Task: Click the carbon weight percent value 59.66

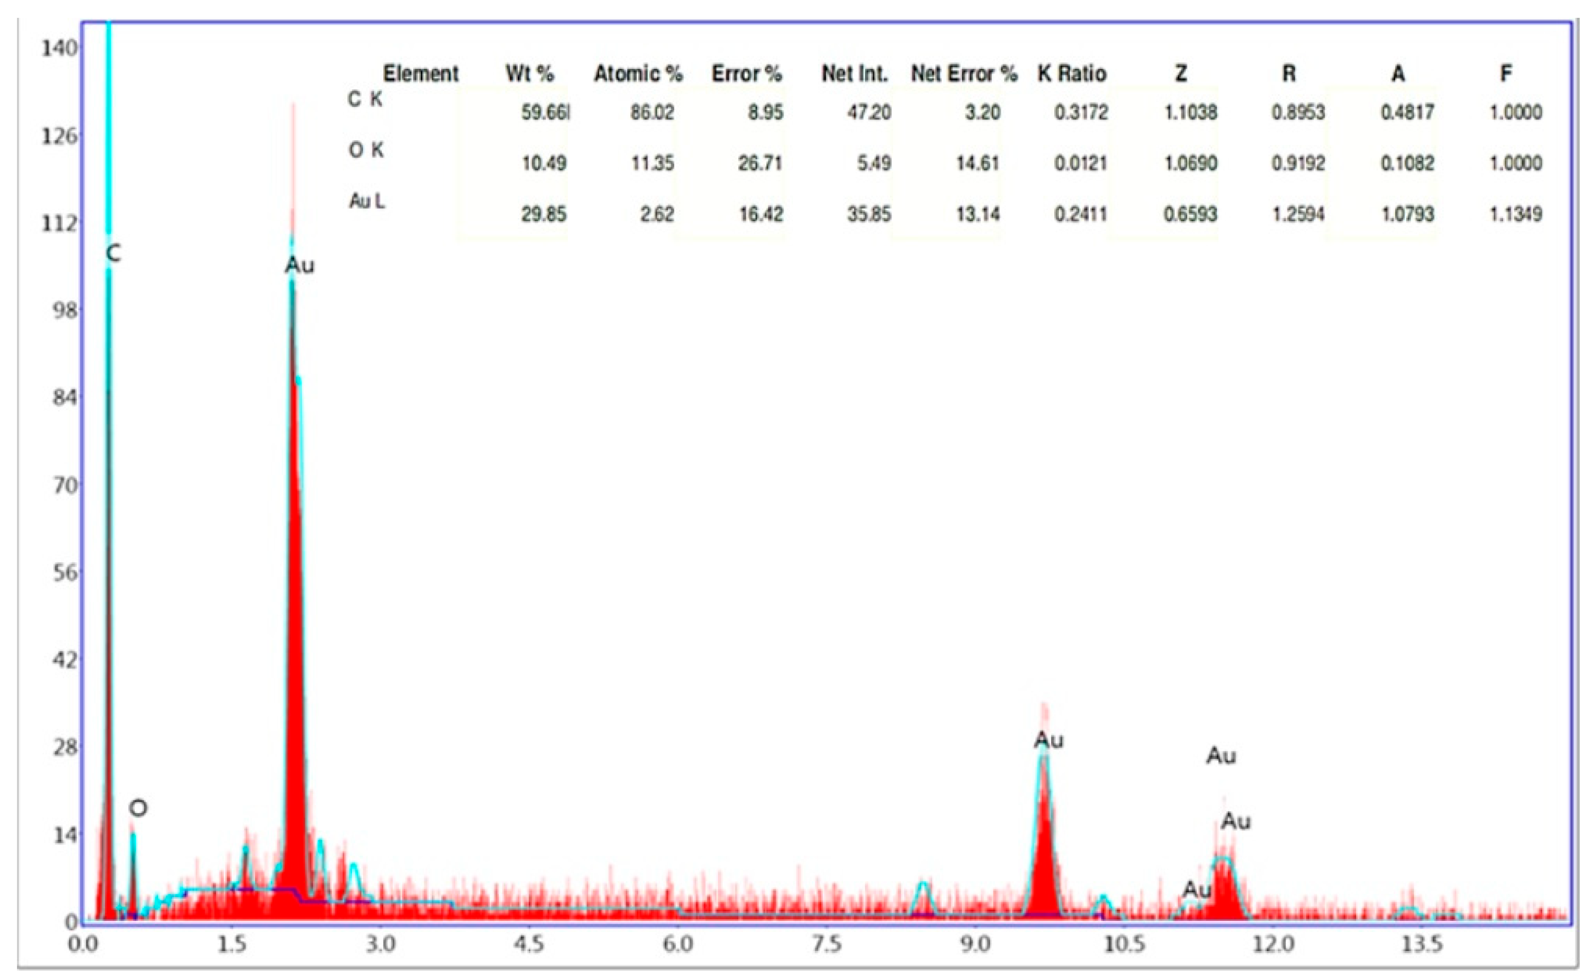Action: pos(545,113)
